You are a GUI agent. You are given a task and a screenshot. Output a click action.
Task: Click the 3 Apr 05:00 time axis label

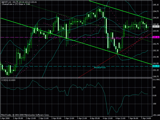click(x=56, y=118)
